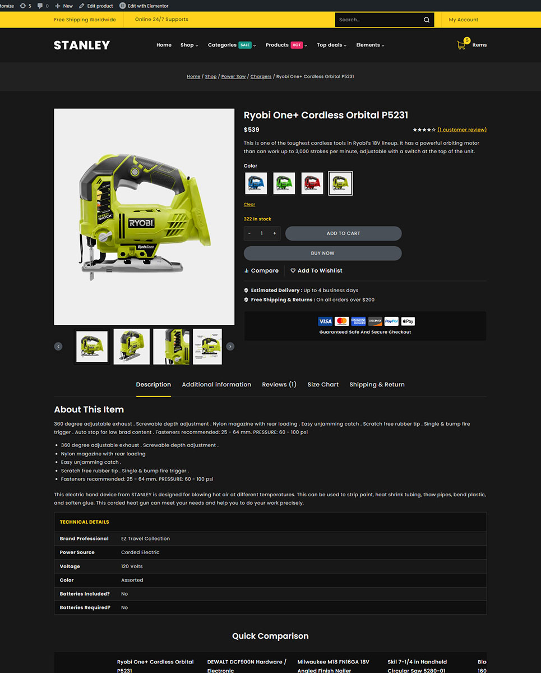This screenshot has width=541, height=673.
Task: Decrease quantity with the minus button
Action: click(249, 233)
